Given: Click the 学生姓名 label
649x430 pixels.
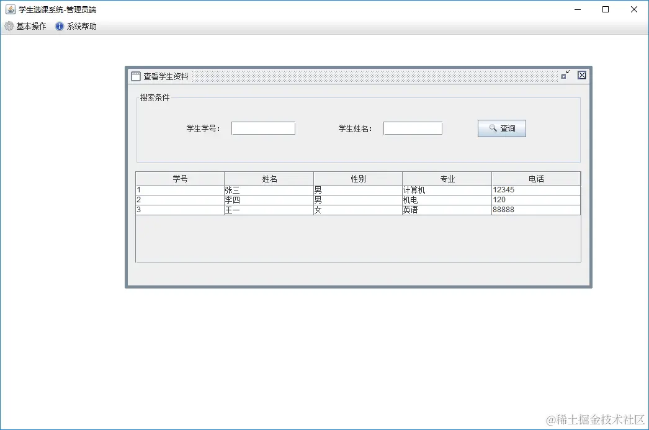Looking at the screenshot, I should click(x=355, y=128).
